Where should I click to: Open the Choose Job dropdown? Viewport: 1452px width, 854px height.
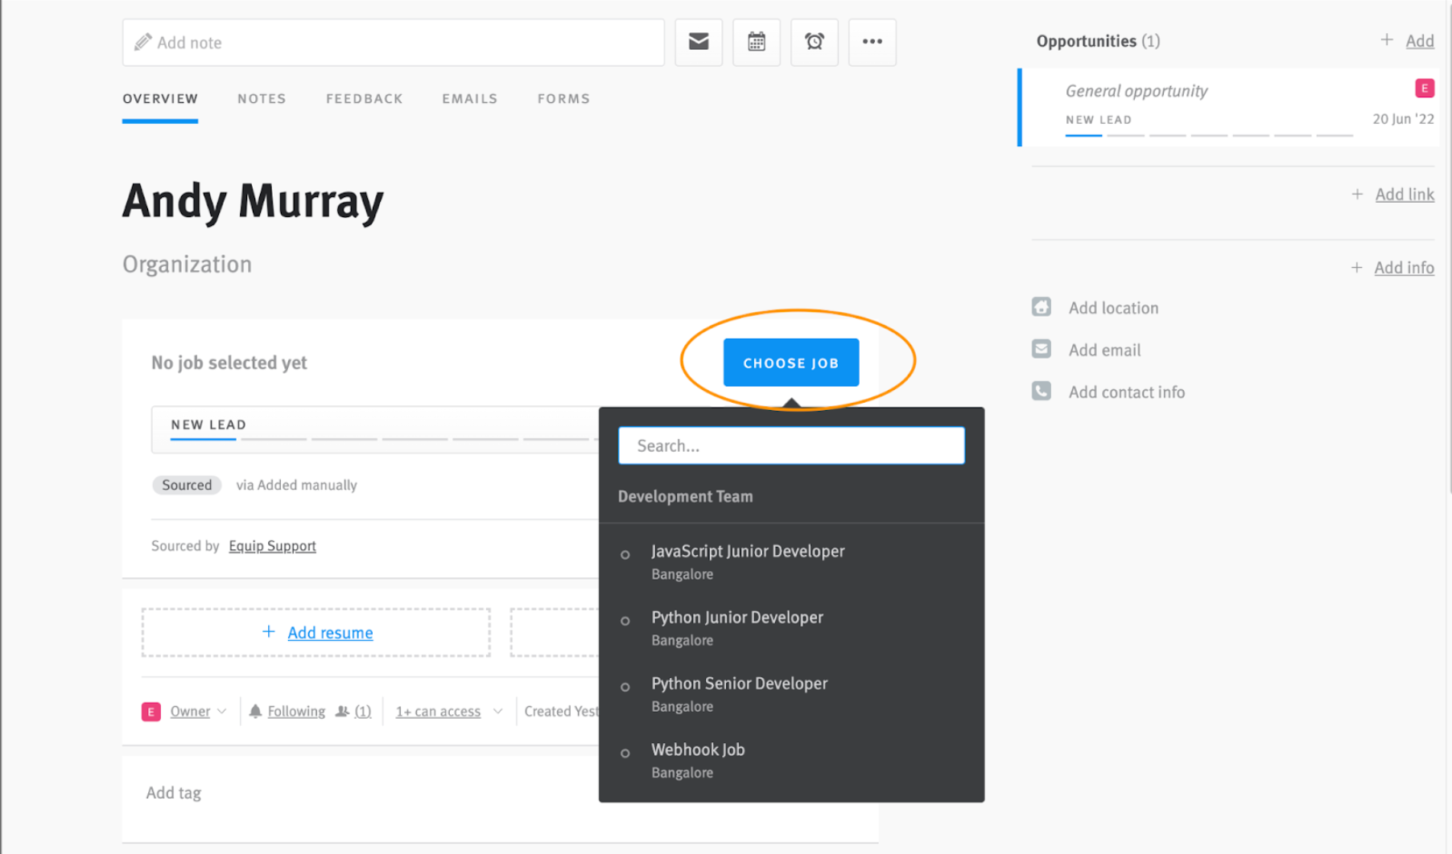click(790, 362)
